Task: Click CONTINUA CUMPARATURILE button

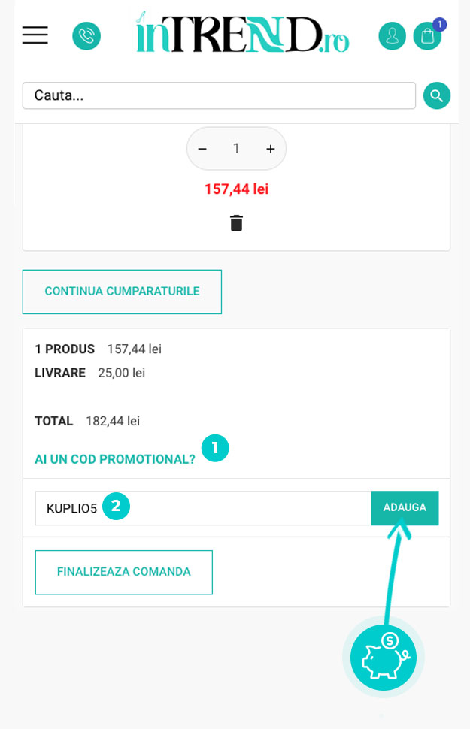Action: tap(122, 291)
